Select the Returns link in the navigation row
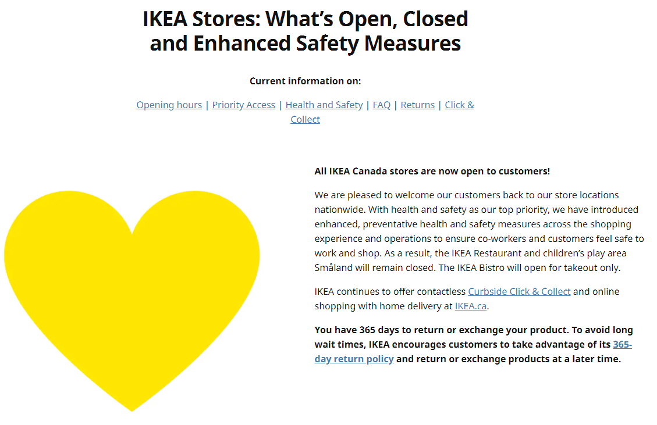This screenshot has height=425, width=657. click(x=417, y=105)
